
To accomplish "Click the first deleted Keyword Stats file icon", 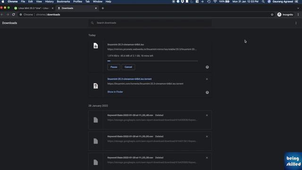I will coord(96,120).
